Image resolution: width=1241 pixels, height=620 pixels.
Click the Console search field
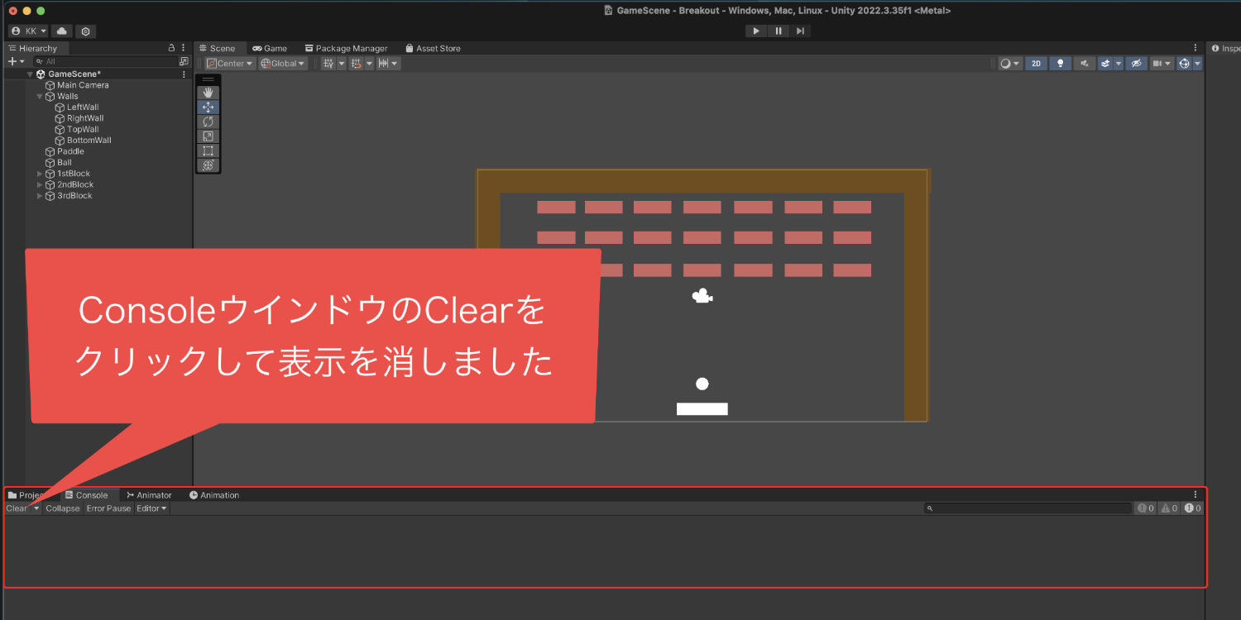(1028, 508)
